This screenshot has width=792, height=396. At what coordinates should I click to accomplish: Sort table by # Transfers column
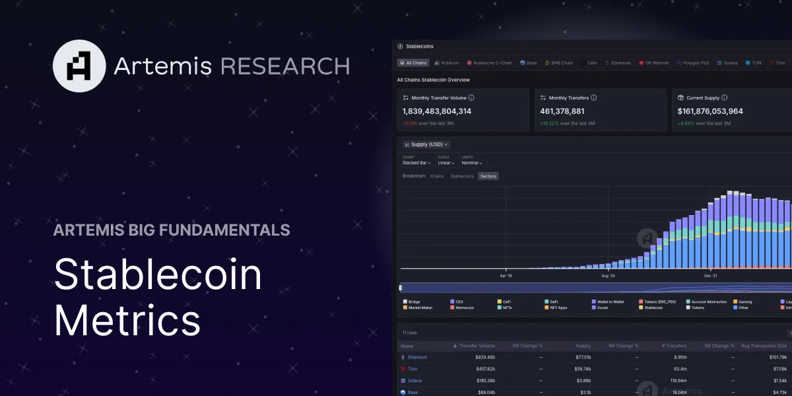pos(676,346)
